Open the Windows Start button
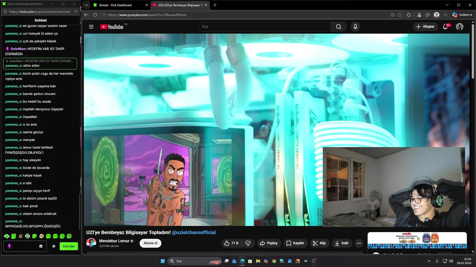 coord(163,261)
